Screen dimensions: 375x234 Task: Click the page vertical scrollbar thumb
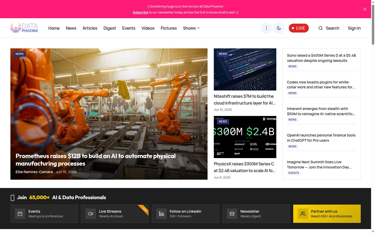pyautogui.click(x=373, y=25)
